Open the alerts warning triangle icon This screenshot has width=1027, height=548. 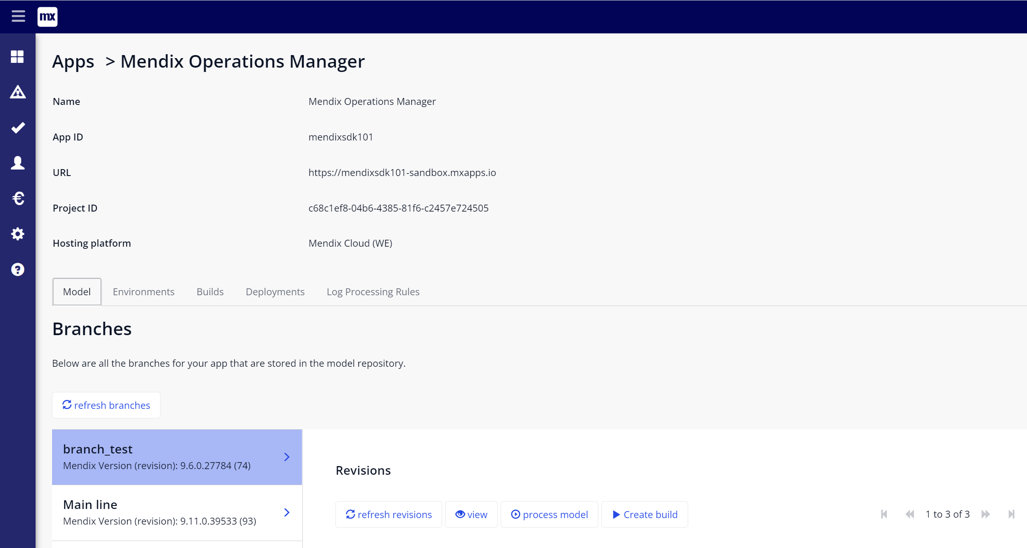click(x=17, y=92)
